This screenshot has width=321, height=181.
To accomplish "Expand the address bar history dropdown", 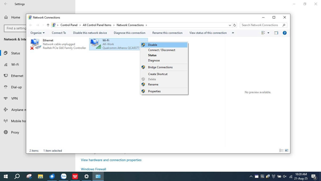I will 230,25.
